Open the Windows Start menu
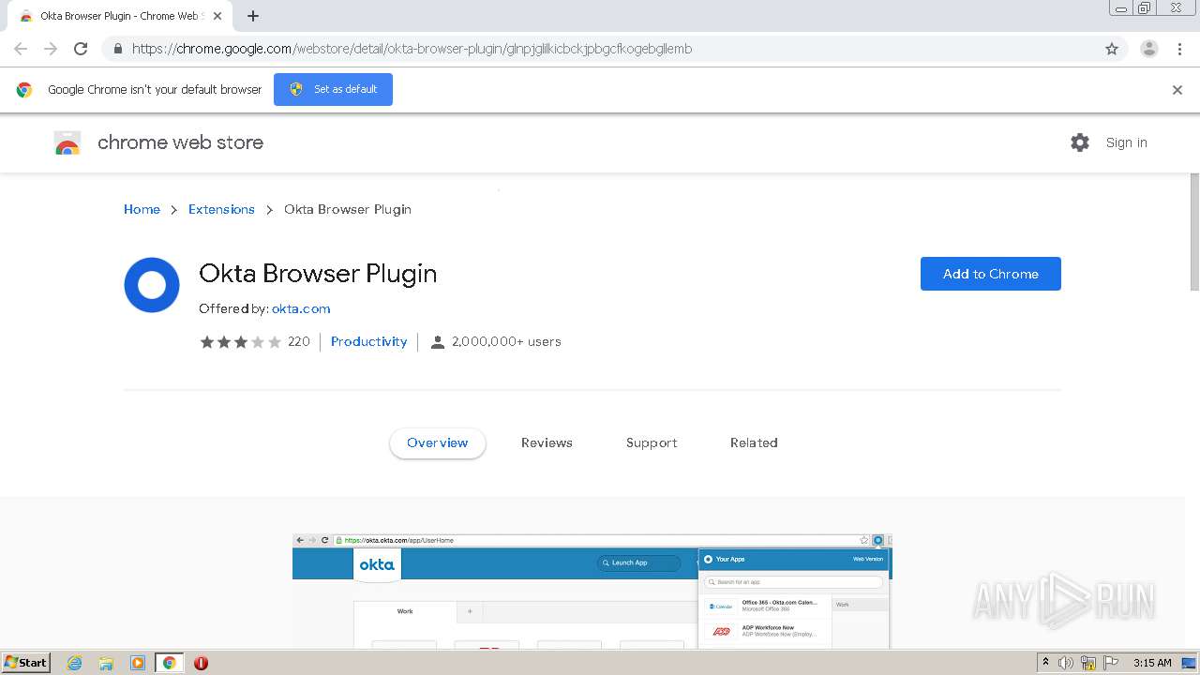The image size is (1200, 675). pos(26,663)
